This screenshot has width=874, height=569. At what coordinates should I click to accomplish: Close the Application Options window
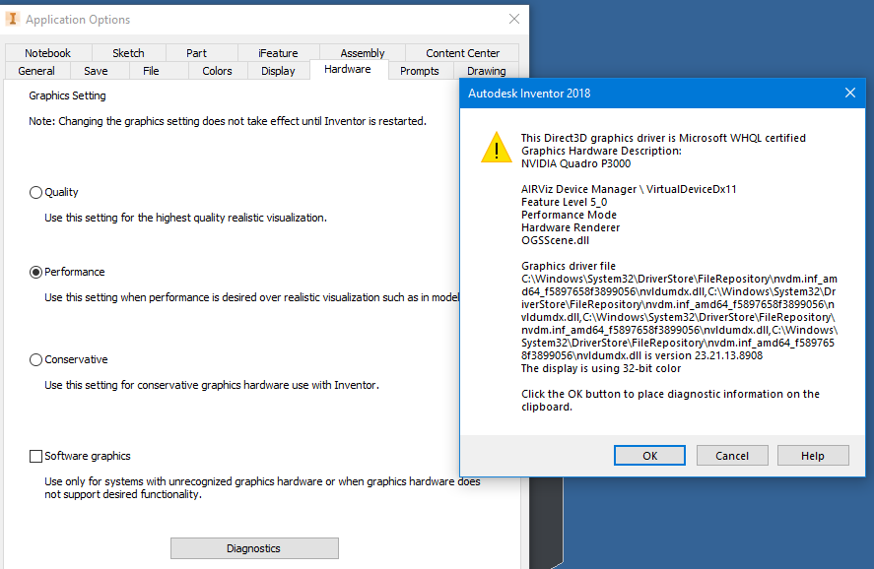[514, 19]
